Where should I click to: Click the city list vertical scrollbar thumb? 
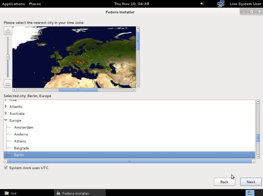coord(258,138)
